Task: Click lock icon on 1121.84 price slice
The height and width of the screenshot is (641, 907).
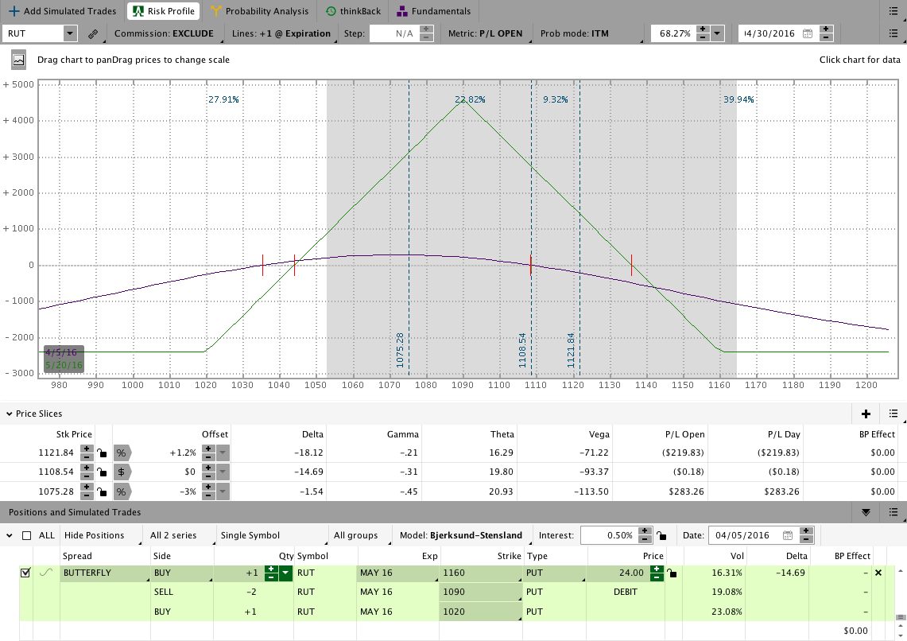Action: coord(102,453)
